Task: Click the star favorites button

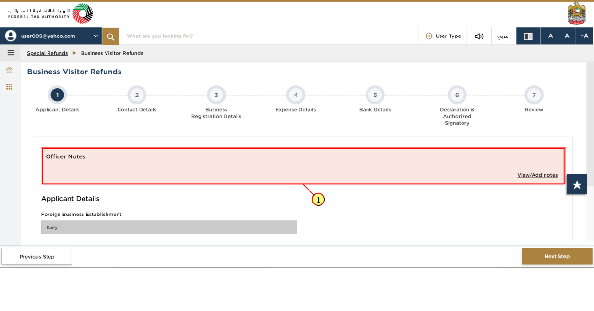Action: tap(577, 185)
